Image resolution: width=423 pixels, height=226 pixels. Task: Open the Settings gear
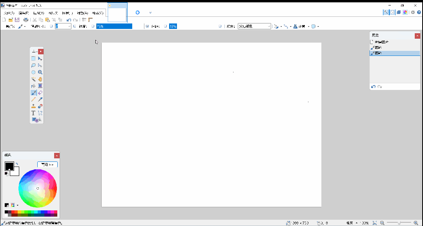(413, 13)
